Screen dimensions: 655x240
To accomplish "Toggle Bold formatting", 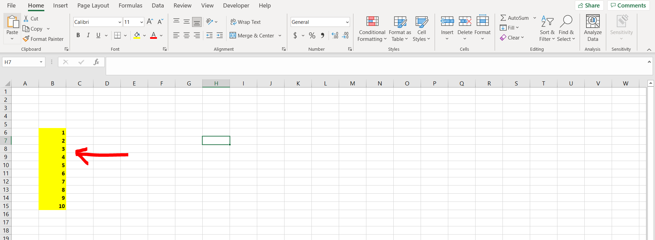I will click(x=78, y=35).
